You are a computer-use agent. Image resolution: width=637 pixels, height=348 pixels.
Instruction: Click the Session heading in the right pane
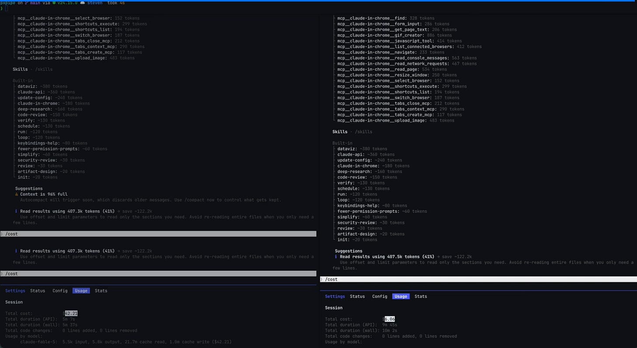coord(334,308)
